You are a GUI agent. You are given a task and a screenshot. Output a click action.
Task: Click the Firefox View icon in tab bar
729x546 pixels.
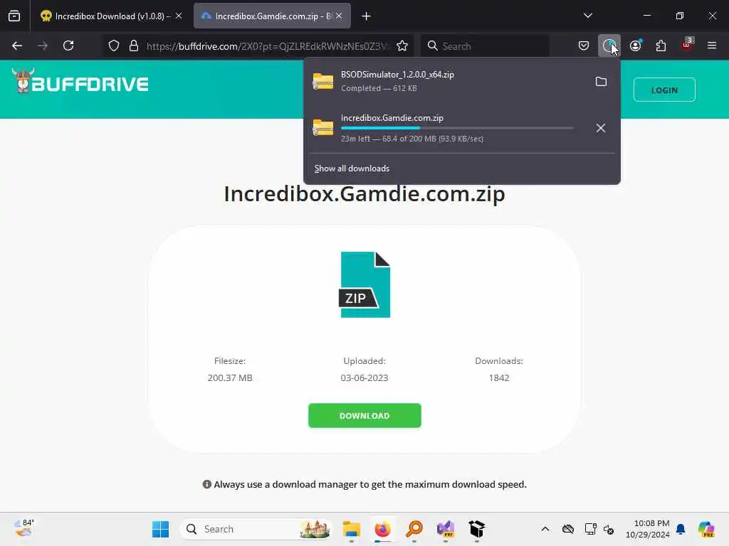tap(14, 16)
